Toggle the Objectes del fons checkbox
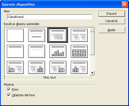Screen dimensions: 129x106 pyautogui.click(x=9, y=95)
